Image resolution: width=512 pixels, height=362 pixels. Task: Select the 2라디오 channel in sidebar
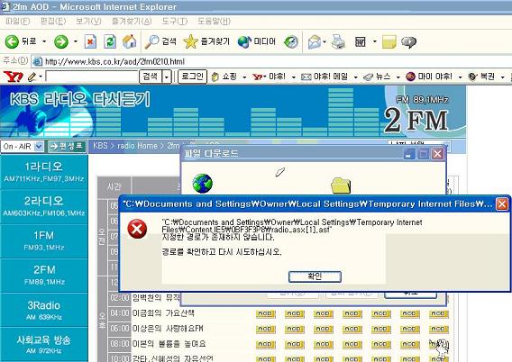point(44,207)
